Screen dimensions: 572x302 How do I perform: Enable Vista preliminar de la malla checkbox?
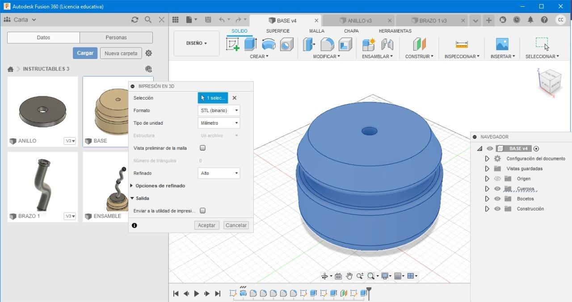[x=202, y=148]
